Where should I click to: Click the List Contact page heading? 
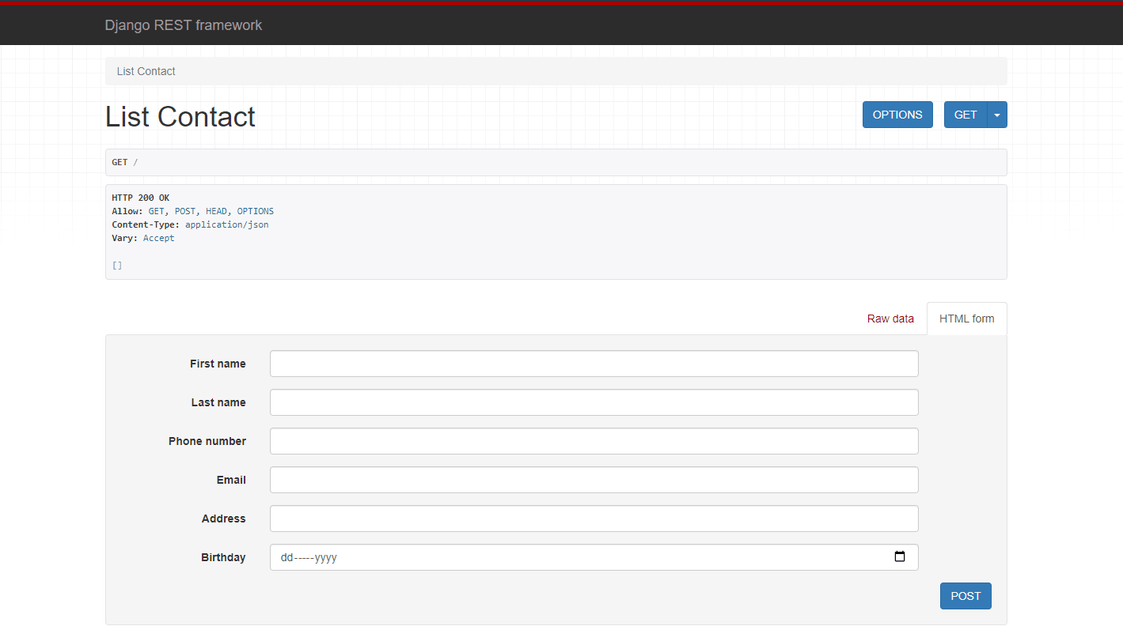pyautogui.click(x=180, y=117)
